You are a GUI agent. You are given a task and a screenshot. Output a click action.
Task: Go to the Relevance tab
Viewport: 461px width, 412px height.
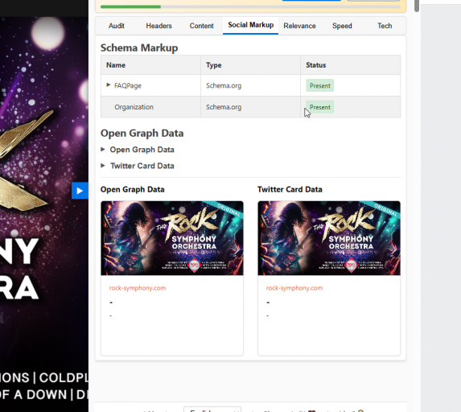(299, 26)
